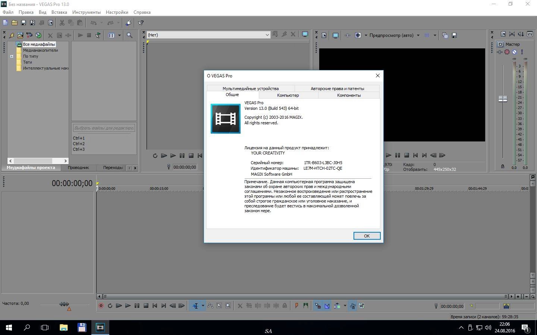Screen dimensions: 537x335
Task: Save the project with the floppy icon
Action: 23,23
